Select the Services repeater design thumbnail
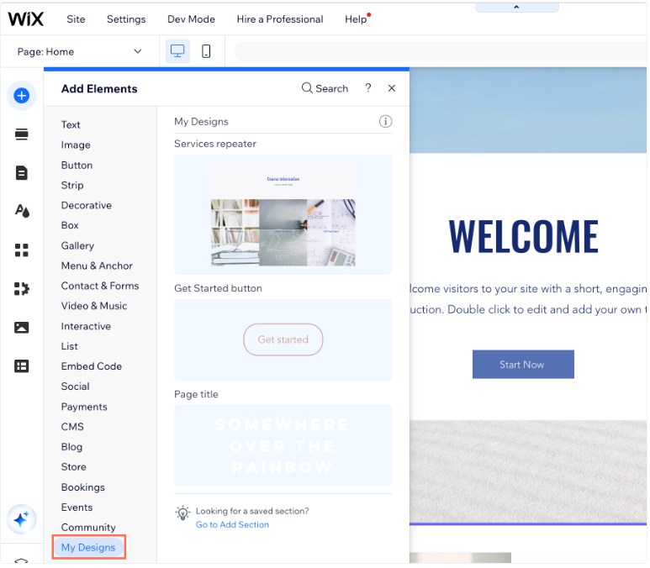 coord(283,214)
